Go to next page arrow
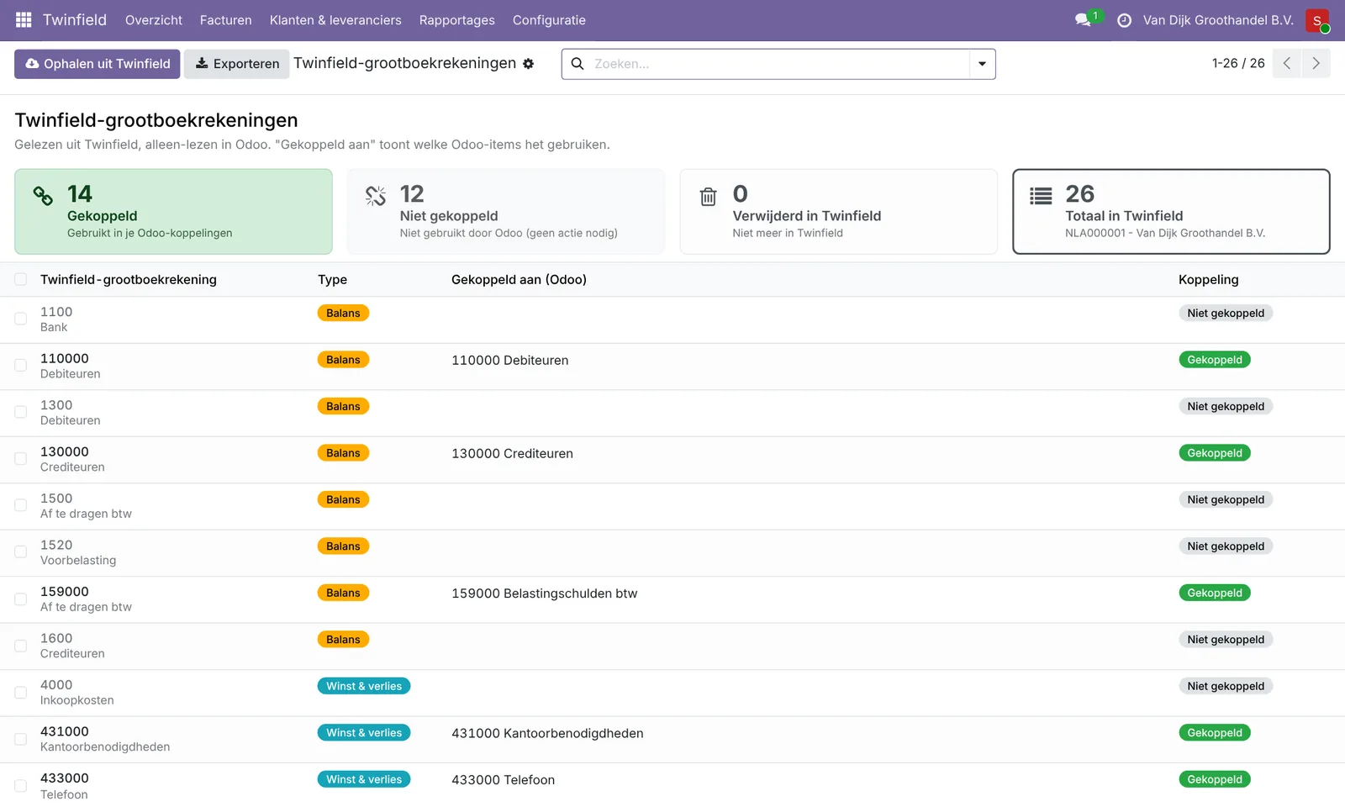The image size is (1345, 807). click(x=1316, y=63)
